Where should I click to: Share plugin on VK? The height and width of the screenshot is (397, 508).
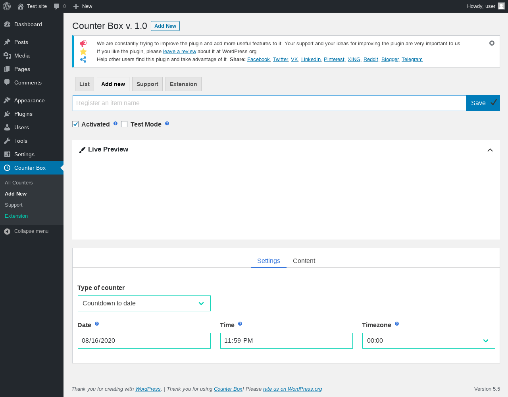tap(294, 59)
